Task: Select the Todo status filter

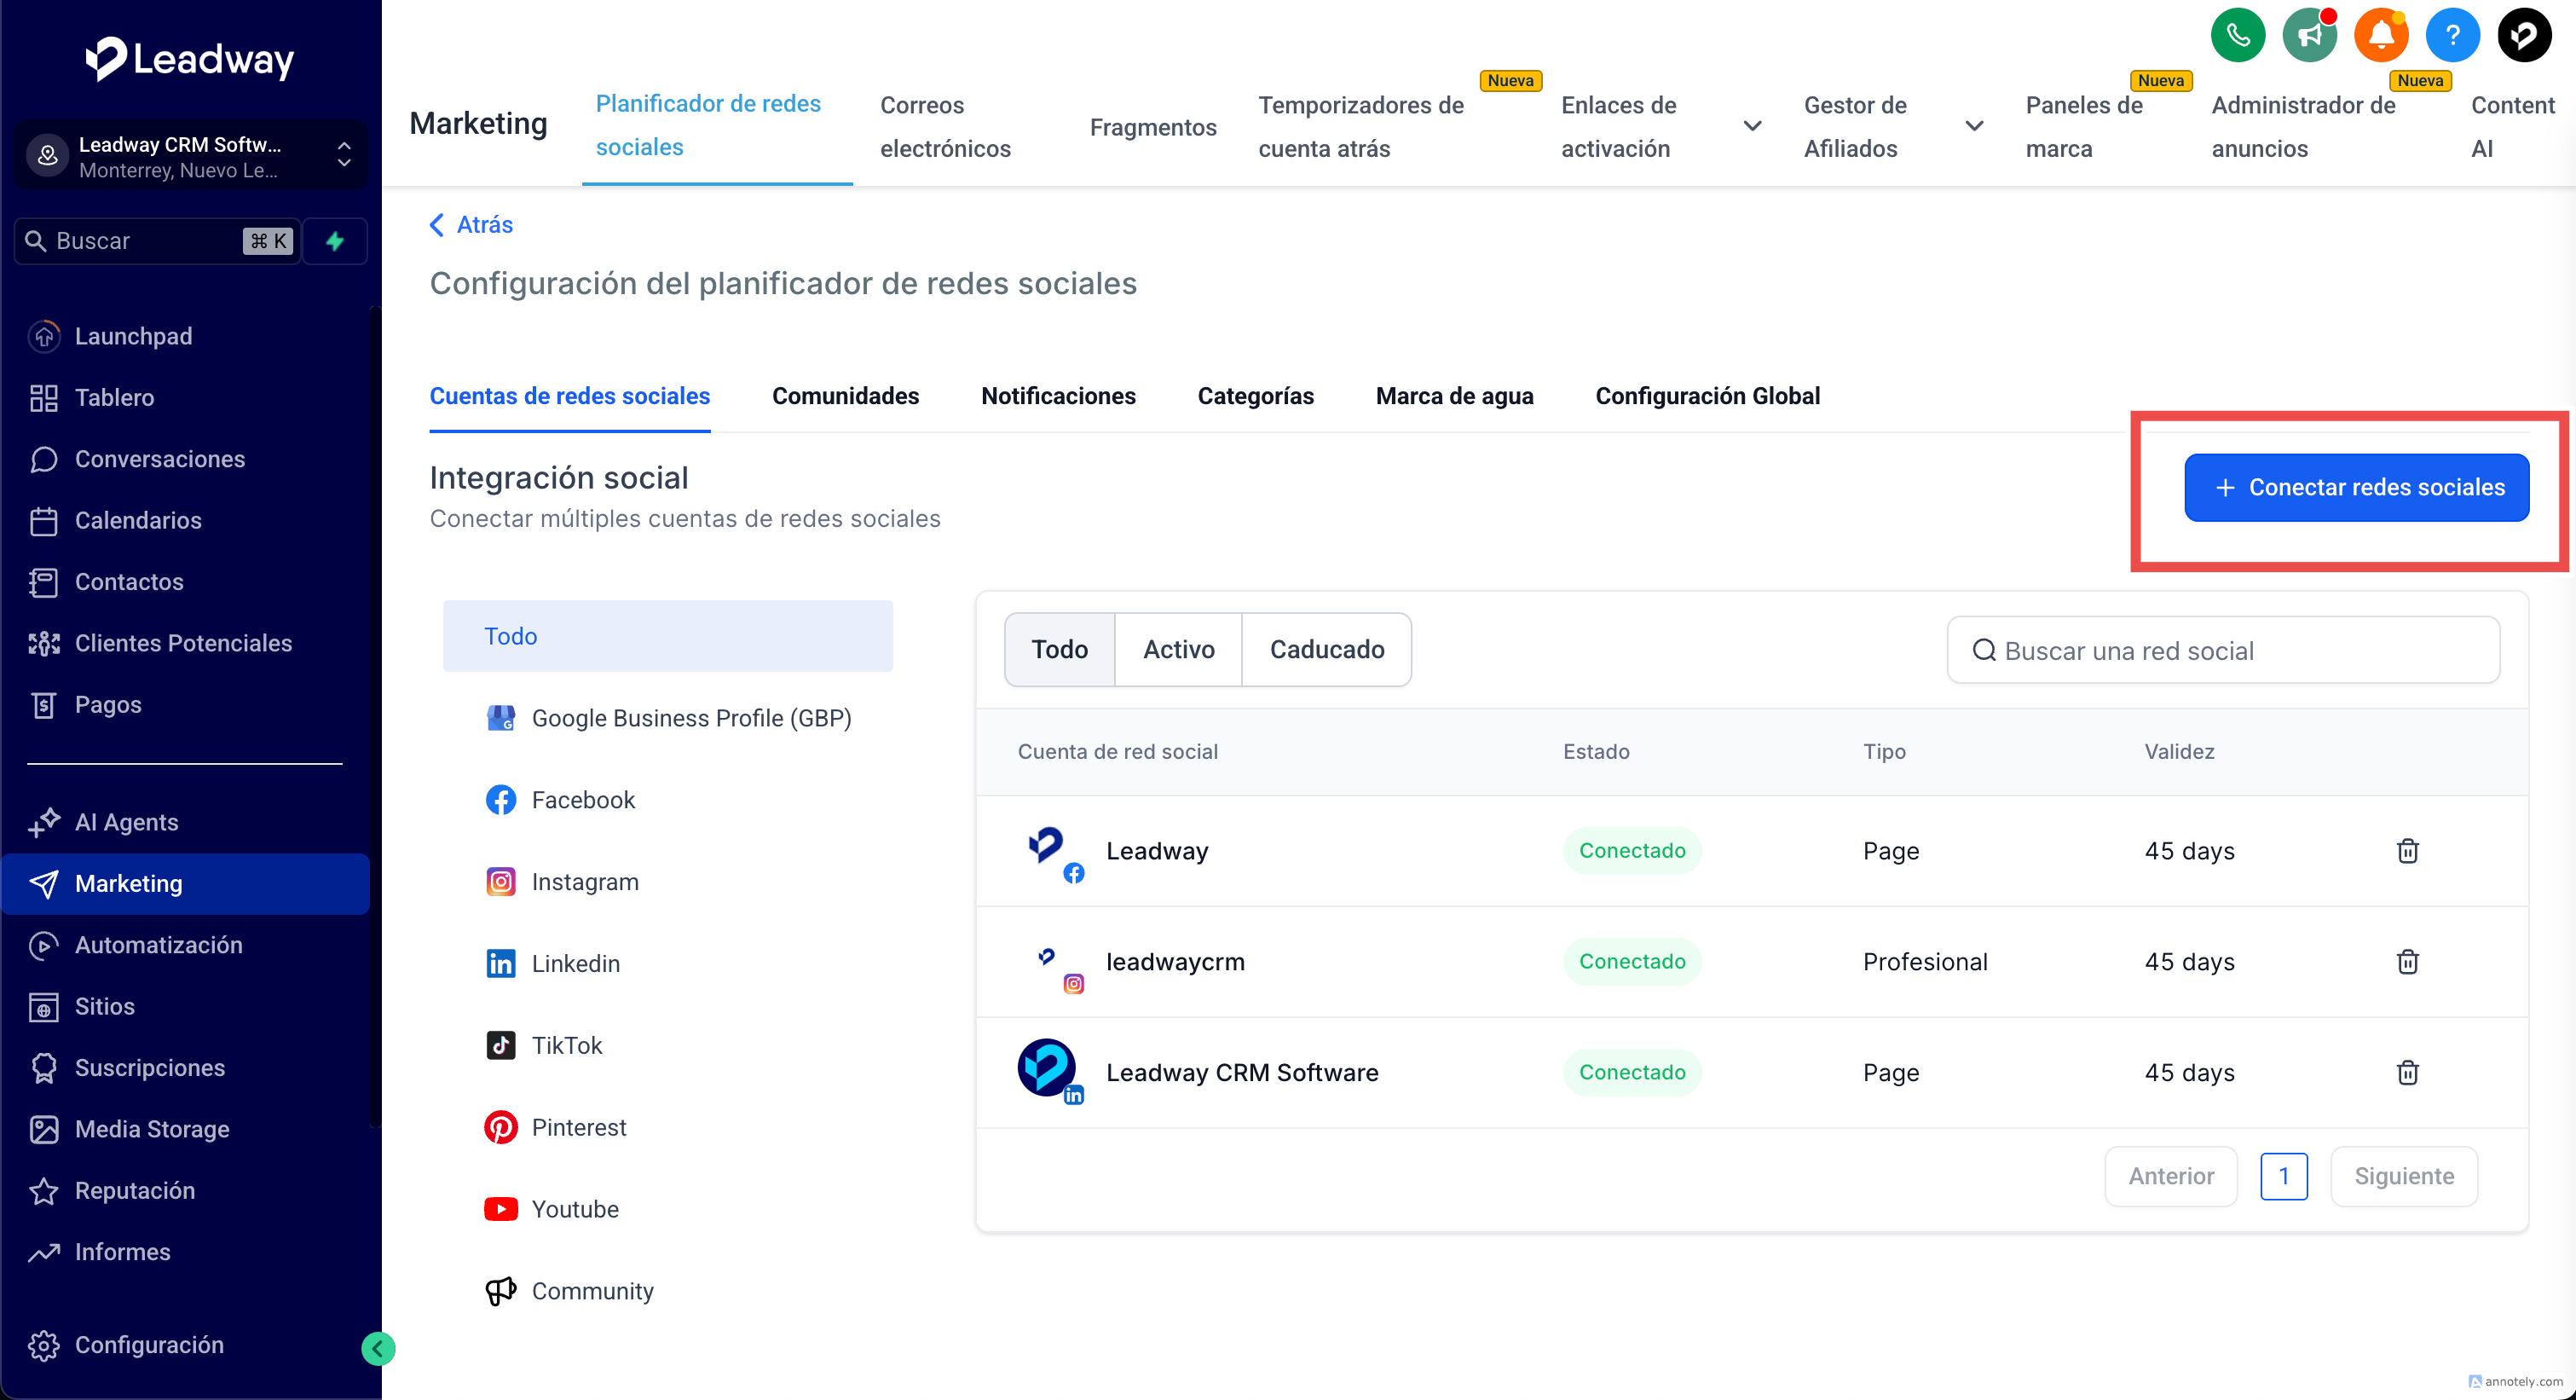Action: point(1059,650)
